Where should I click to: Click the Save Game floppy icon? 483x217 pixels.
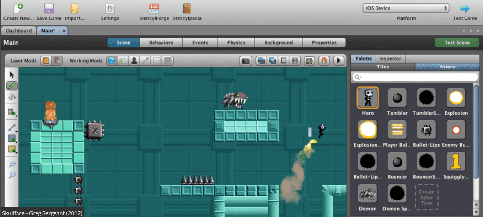49,8
